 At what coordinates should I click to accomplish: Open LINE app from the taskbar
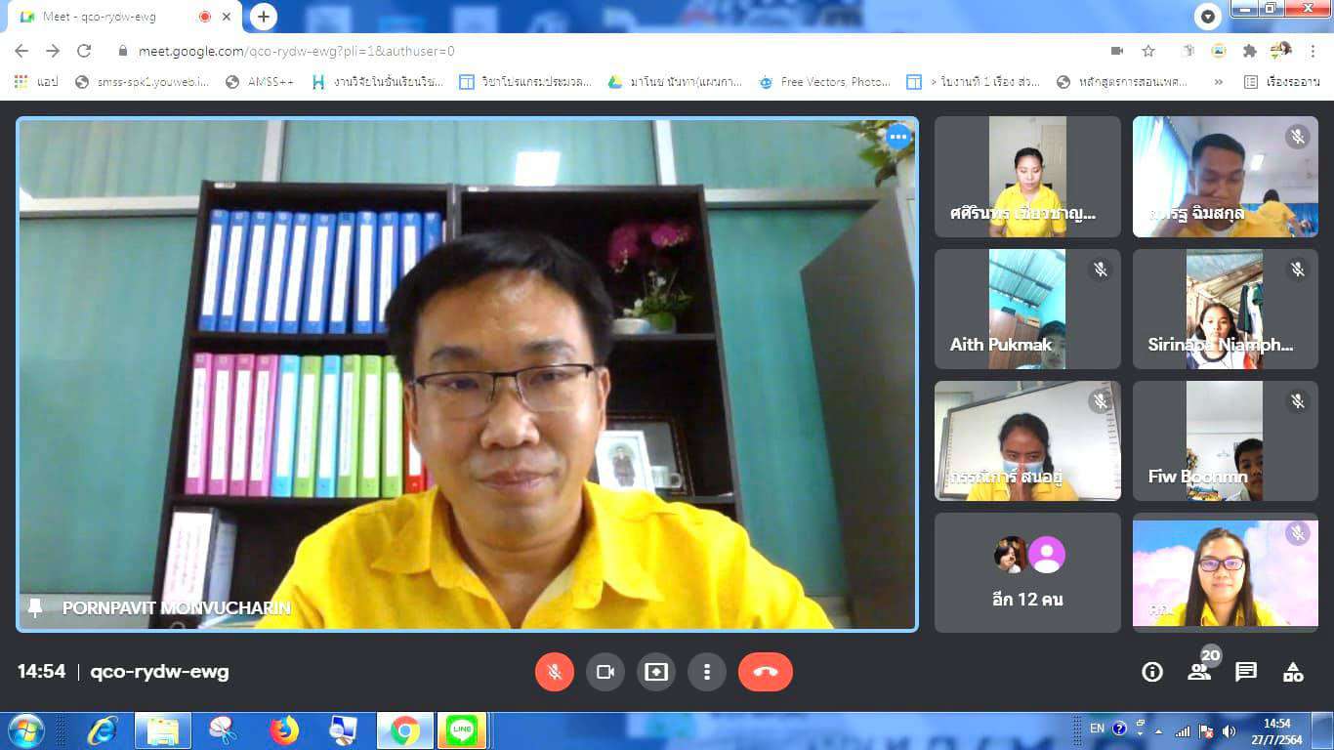tap(460, 730)
